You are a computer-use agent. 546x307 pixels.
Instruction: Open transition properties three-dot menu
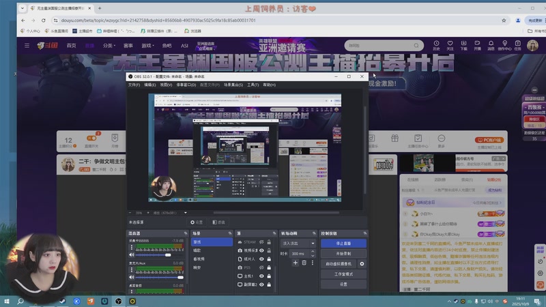(313, 263)
